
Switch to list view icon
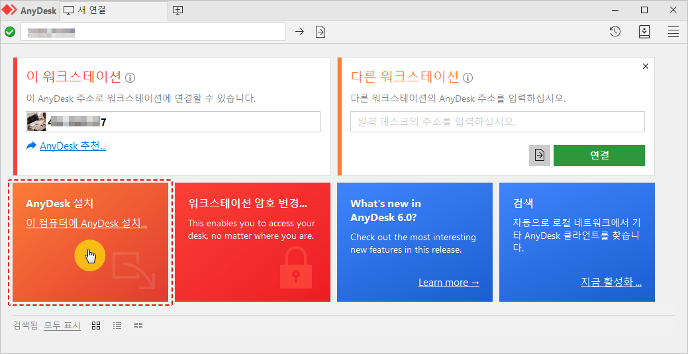click(x=117, y=326)
